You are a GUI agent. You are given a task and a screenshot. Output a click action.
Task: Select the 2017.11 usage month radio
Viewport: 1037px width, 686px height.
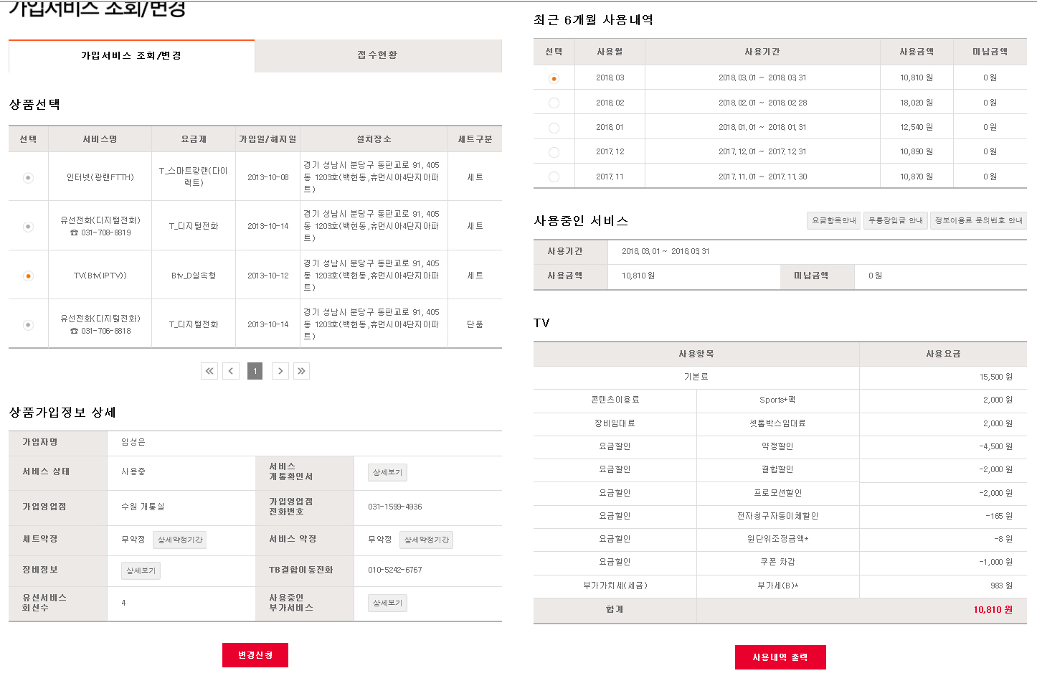coord(554,177)
